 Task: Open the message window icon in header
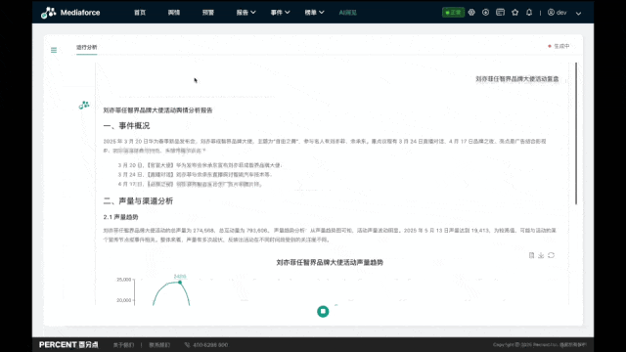tap(500, 13)
